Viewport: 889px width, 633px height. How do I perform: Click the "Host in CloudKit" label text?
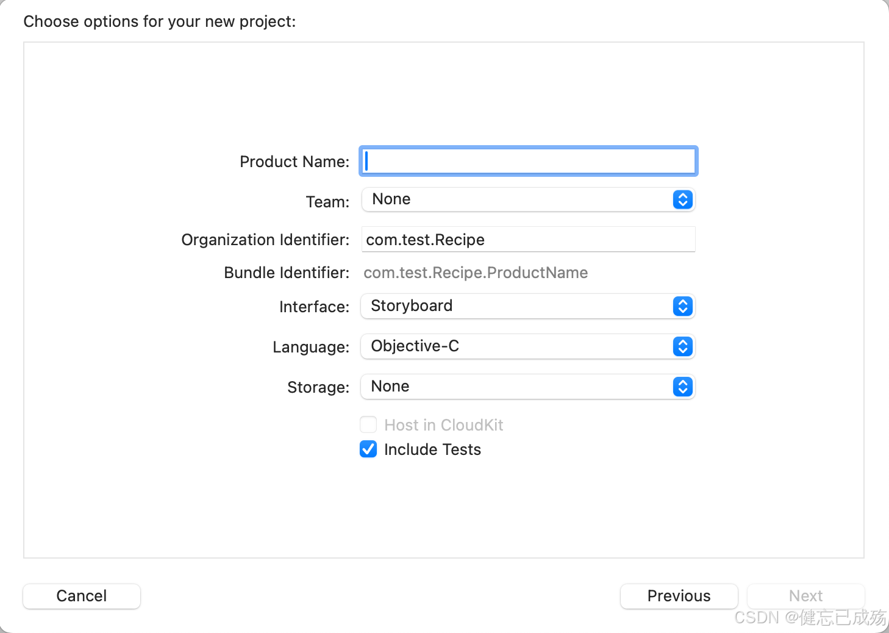(x=444, y=425)
